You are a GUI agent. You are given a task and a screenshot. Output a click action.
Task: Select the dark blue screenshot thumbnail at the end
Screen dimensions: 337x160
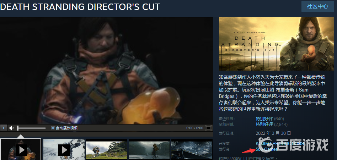(192, 149)
